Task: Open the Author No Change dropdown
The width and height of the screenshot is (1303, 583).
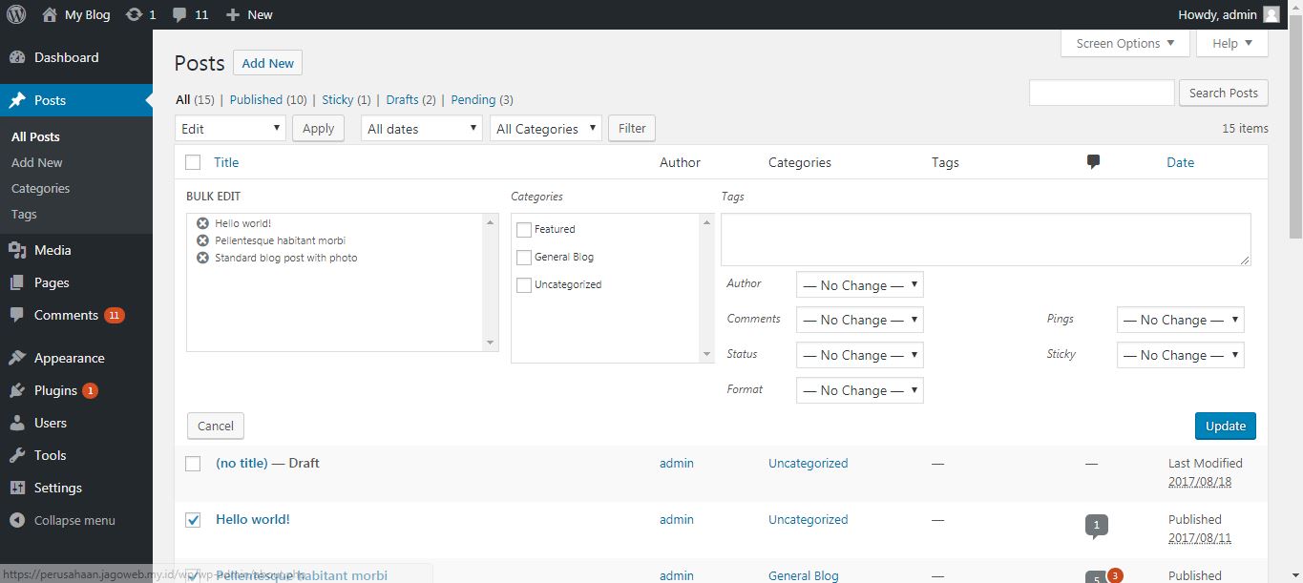Action: pyautogui.click(x=860, y=284)
